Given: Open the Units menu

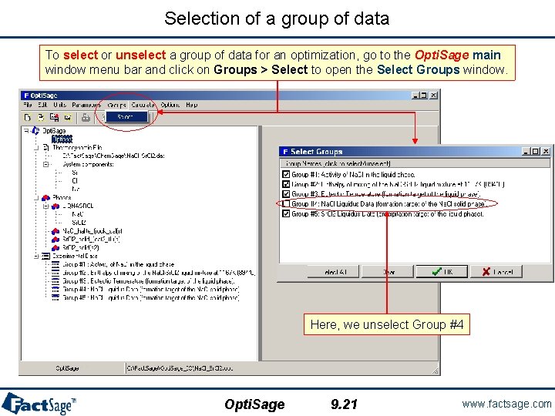Looking at the screenshot, I should [x=60, y=105].
